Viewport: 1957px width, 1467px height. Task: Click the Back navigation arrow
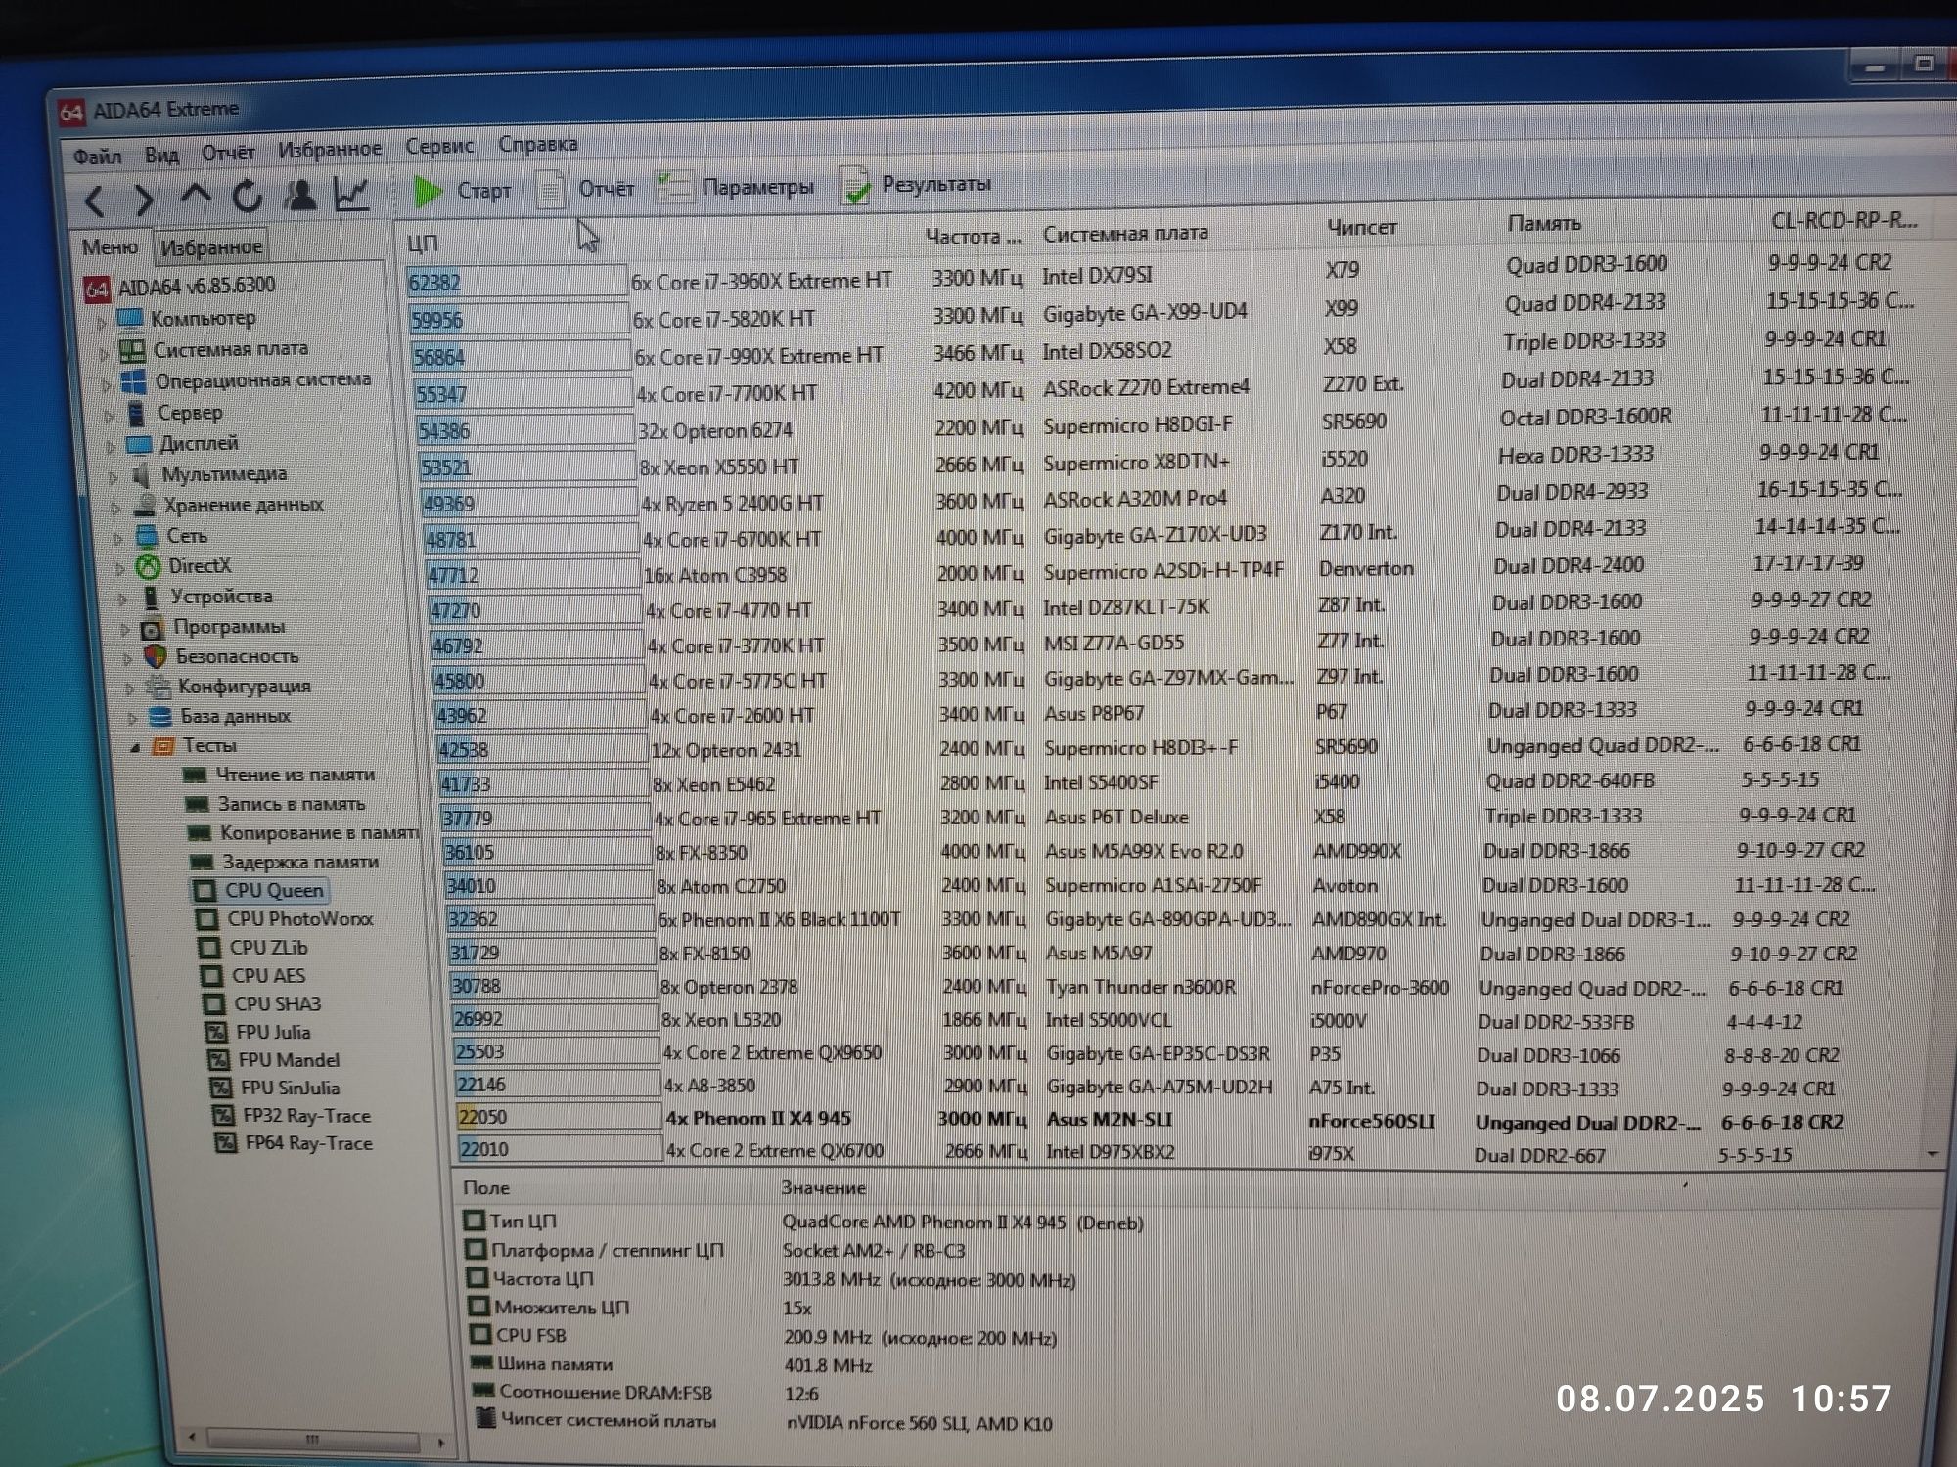(x=95, y=201)
